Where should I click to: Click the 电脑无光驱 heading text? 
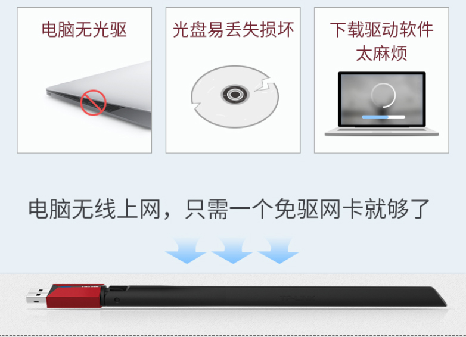pyautogui.click(x=85, y=29)
